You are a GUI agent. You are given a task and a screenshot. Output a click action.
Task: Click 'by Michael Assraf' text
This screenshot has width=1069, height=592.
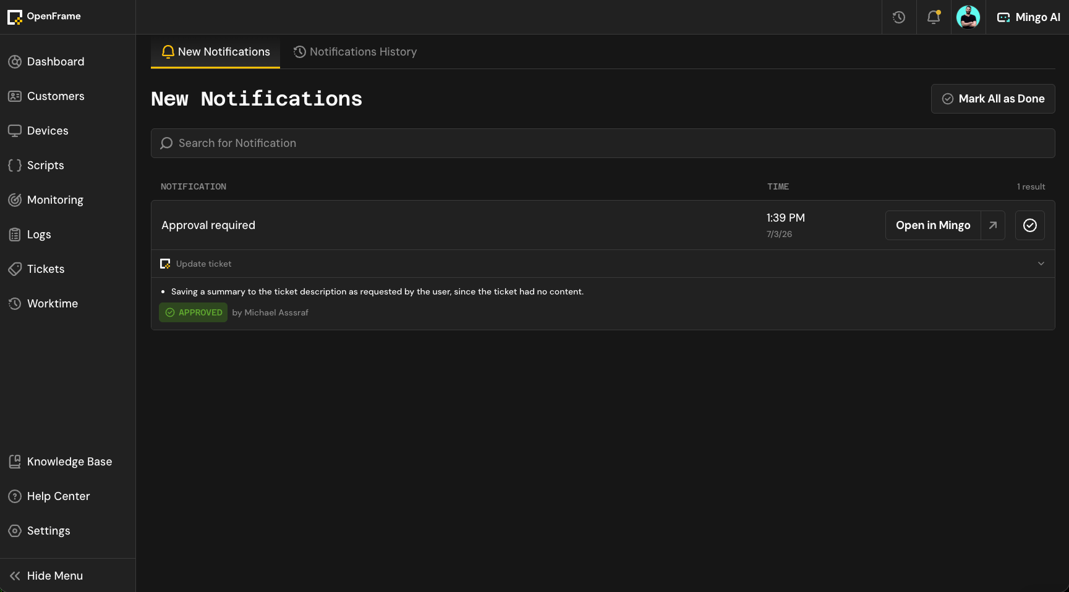point(270,312)
